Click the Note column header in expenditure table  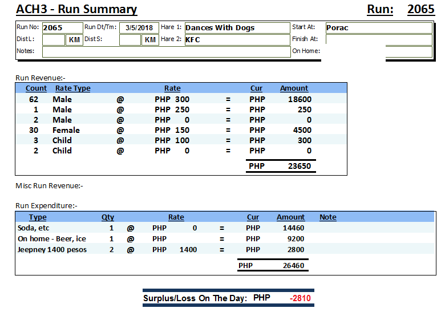point(327,217)
